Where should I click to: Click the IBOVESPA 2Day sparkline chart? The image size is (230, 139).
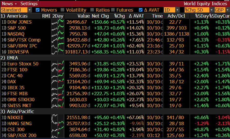click(x=58, y=52)
